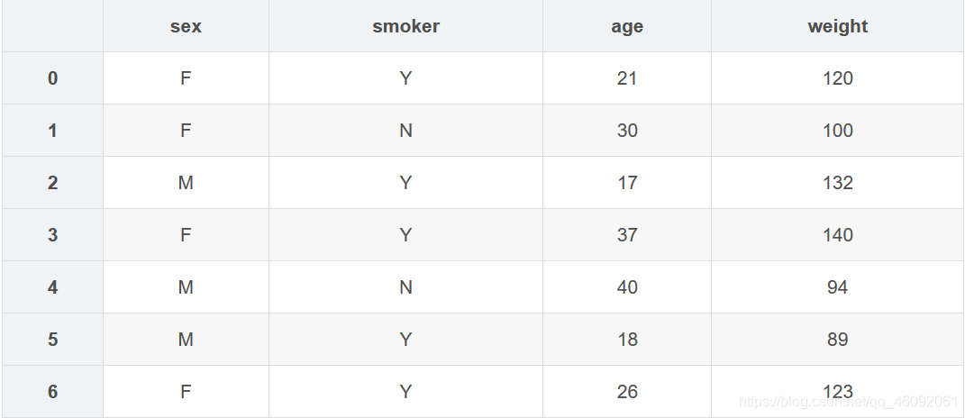Select row index 5

pos(52,340)
